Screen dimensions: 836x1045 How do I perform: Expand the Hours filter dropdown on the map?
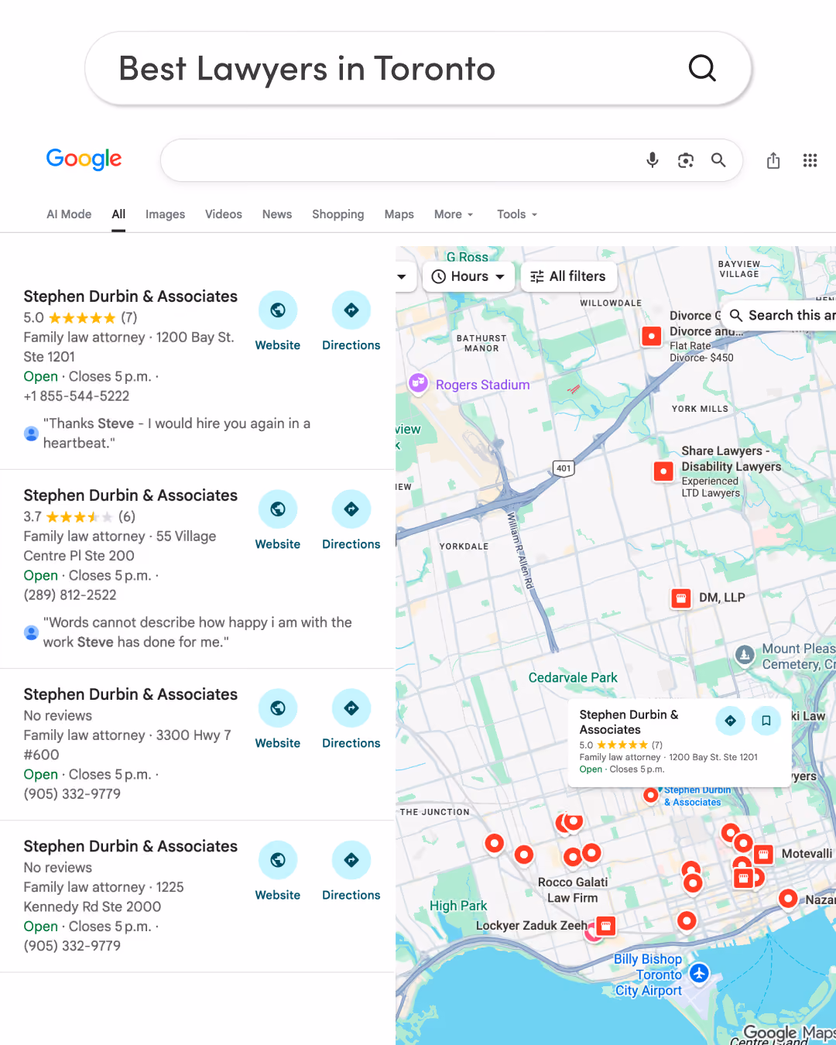coord(468,276)
